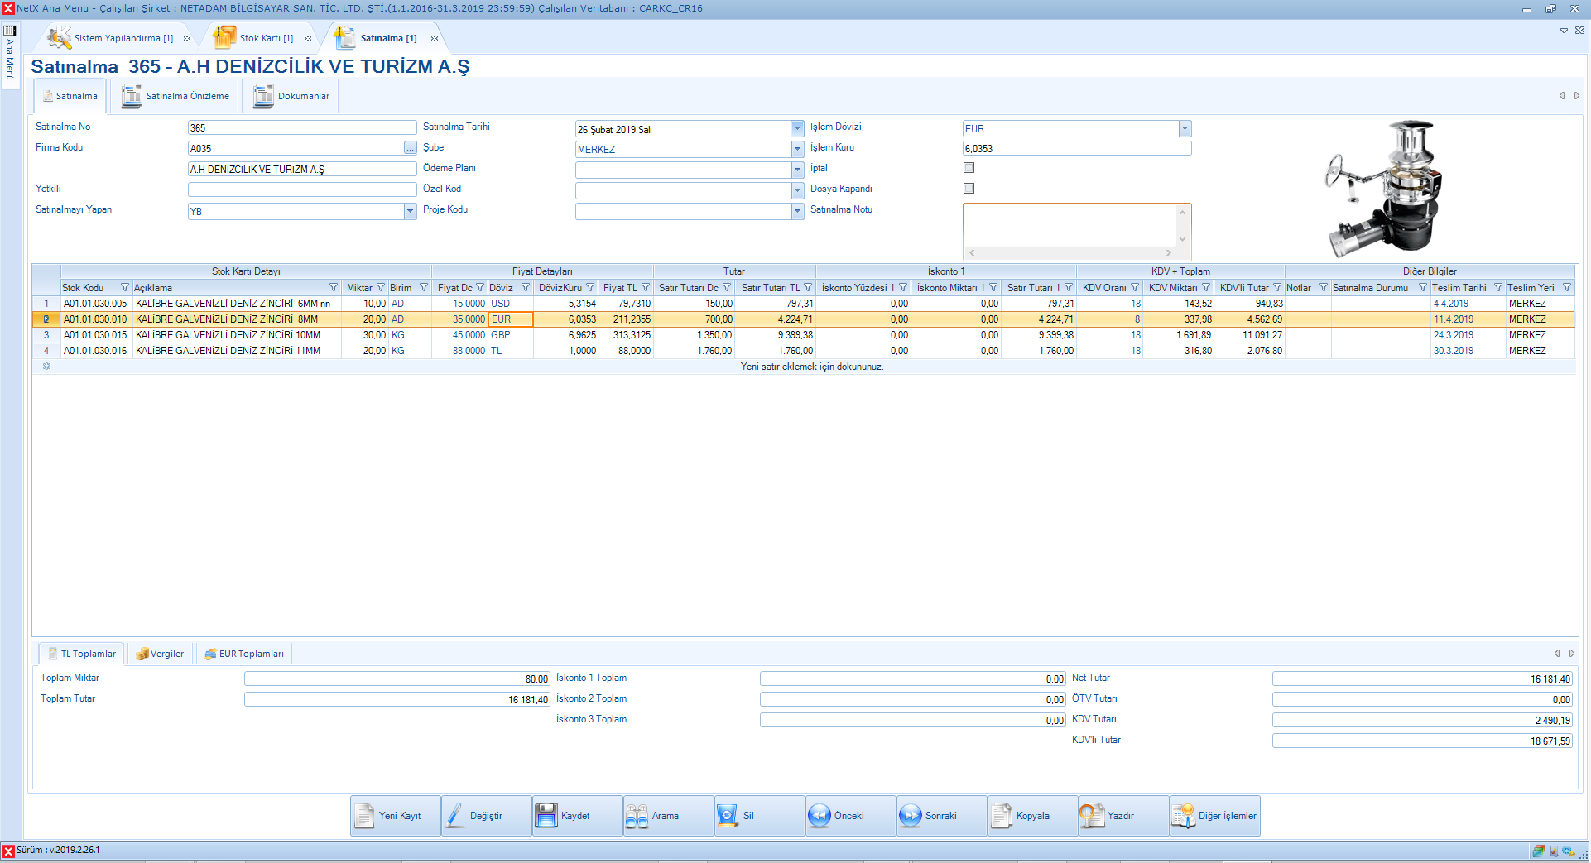The height and width of the screenshot is (863, 1591).
Task: Filter the Açıklama column using funnel icon
Action: pyautogui.click(x=334, y=288)
